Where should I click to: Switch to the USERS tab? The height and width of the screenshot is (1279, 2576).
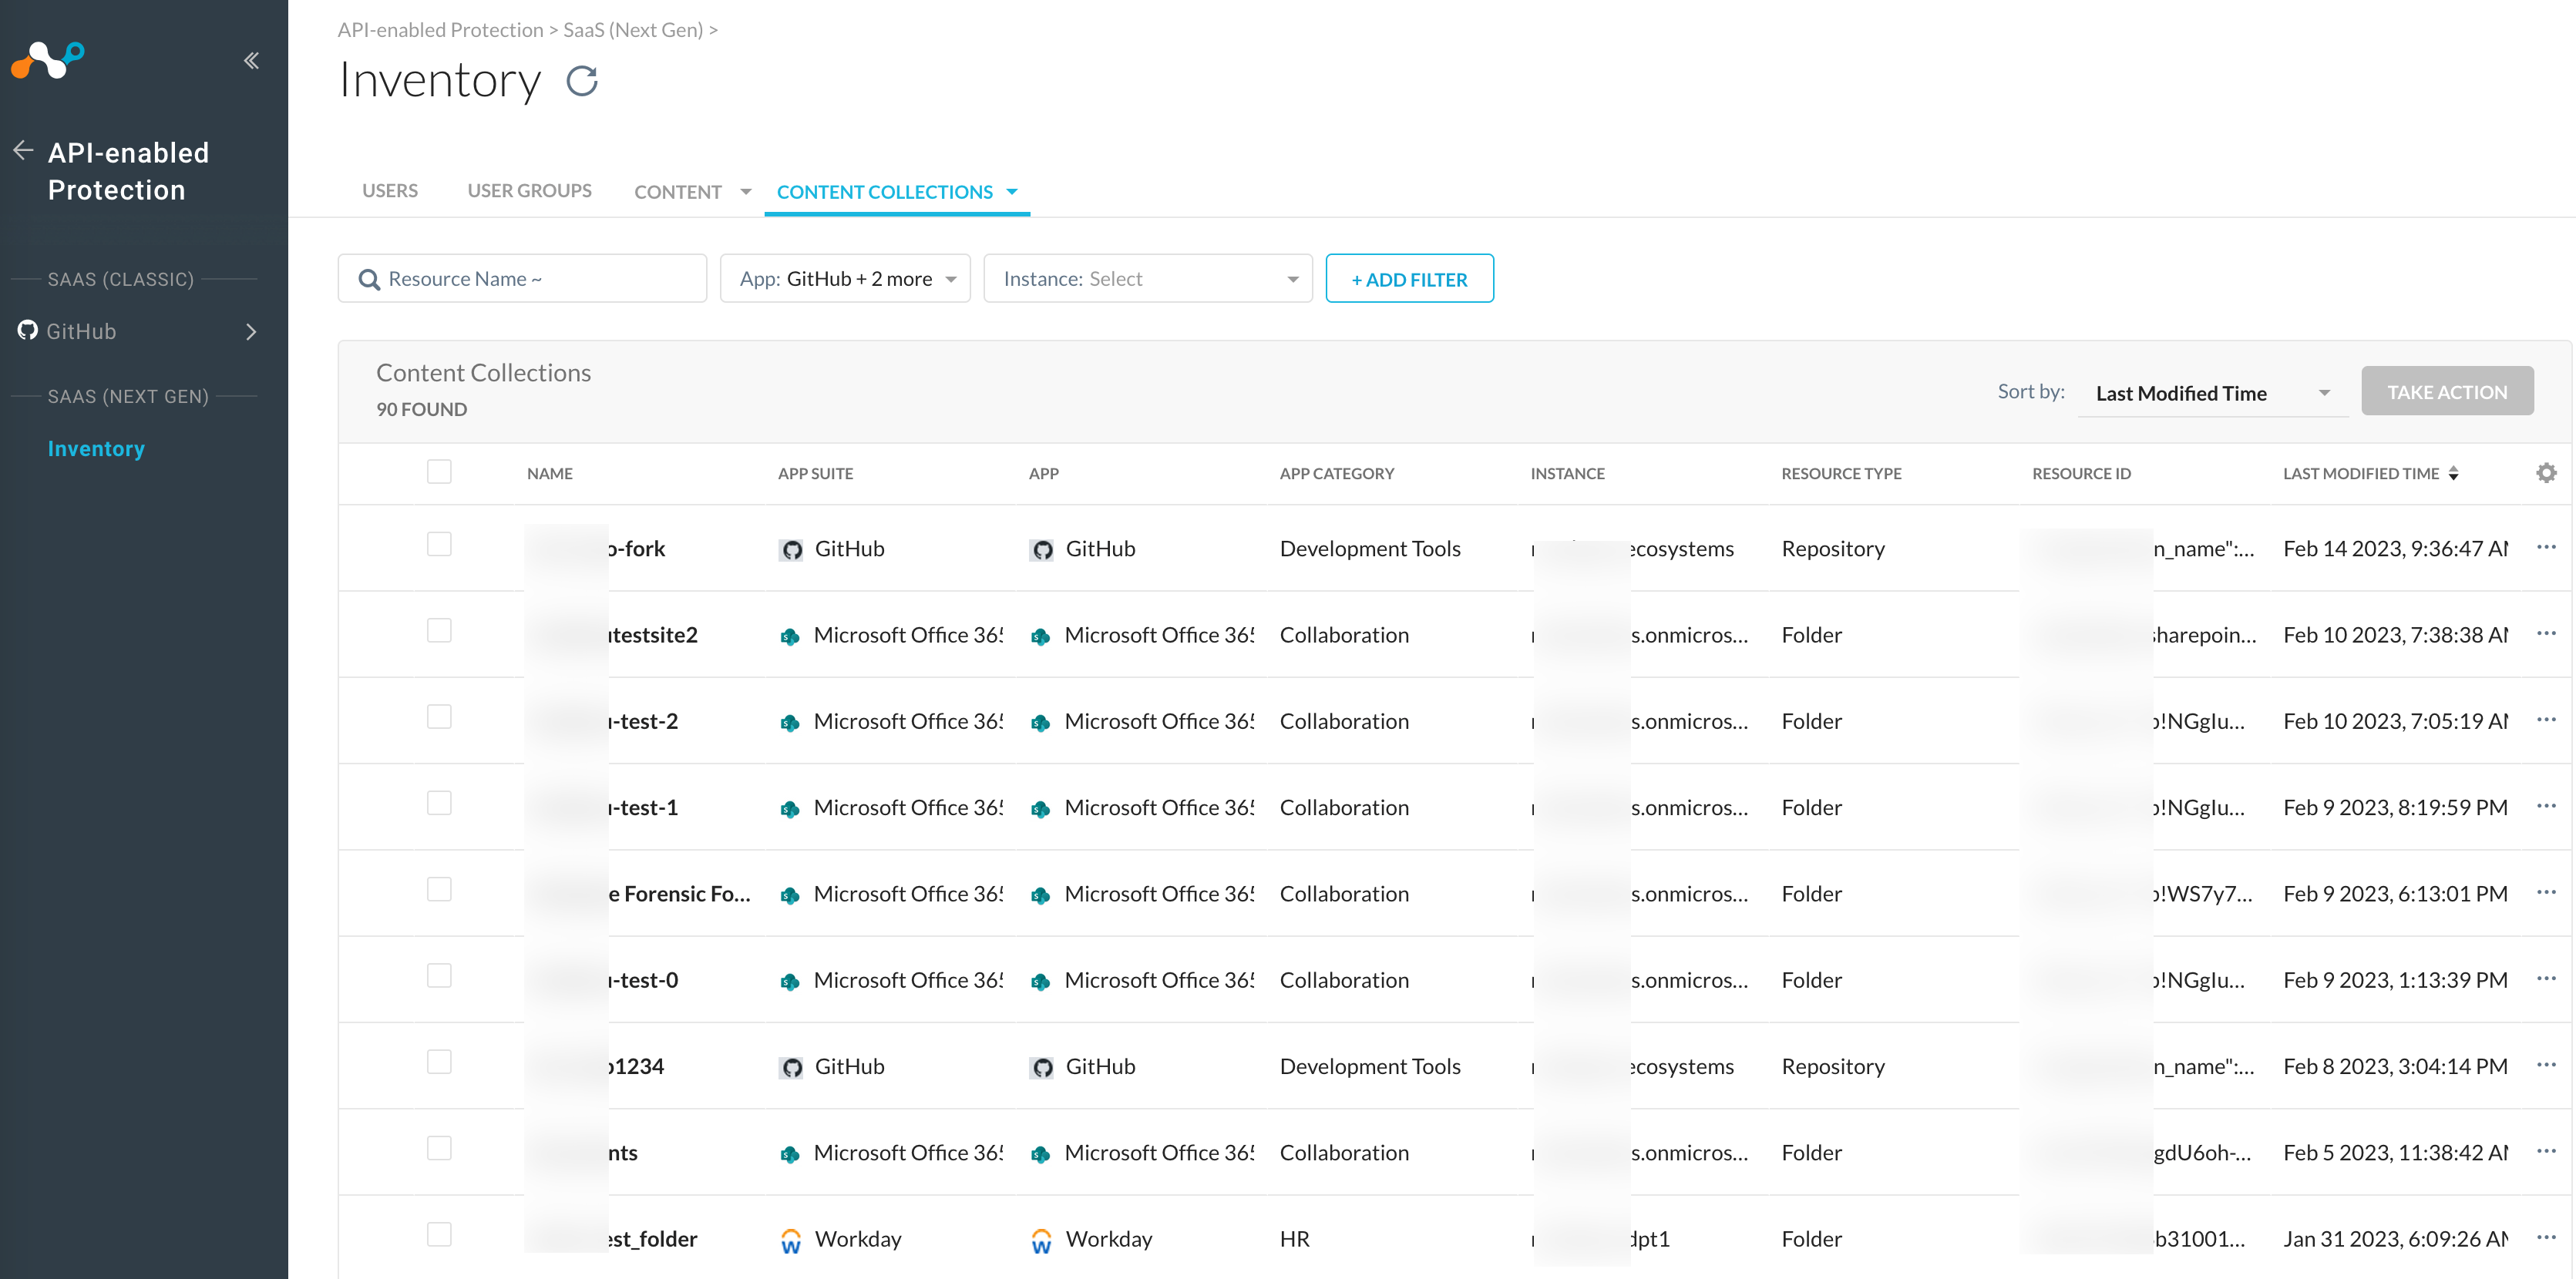390,191
